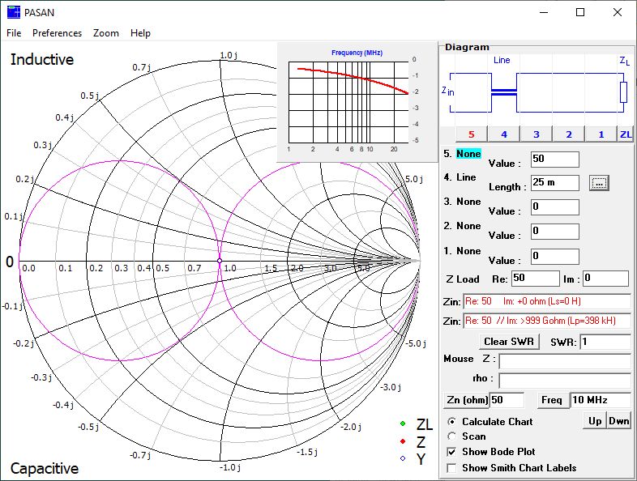This screenshot has width=637, height=481.
Task: Click the Zn (ohm) button
Action: (466, 400)
